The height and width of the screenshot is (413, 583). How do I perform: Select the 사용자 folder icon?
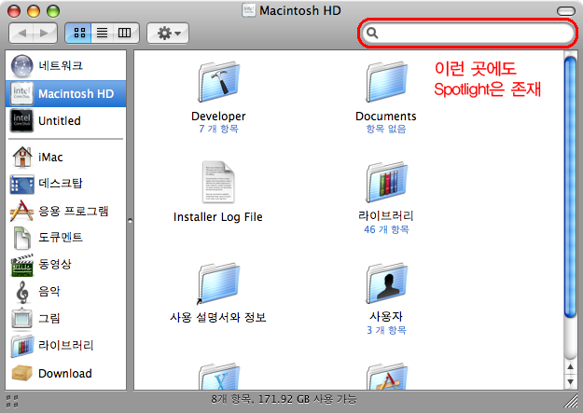point(387,282)
